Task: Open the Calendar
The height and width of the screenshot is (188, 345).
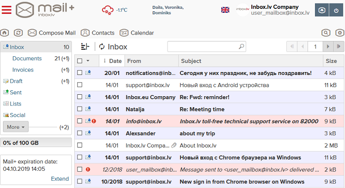Action: pos(137,33)
